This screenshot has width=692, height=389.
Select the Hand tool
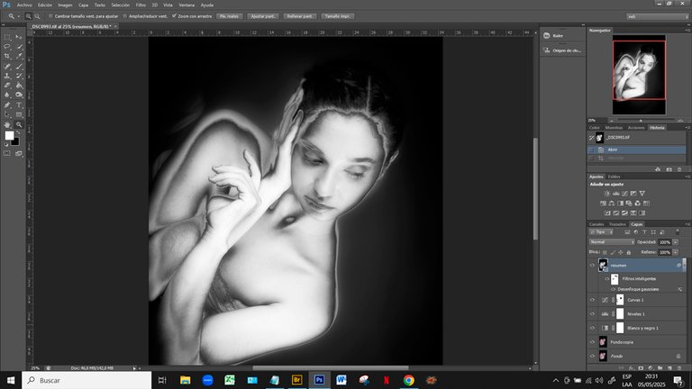7,125
